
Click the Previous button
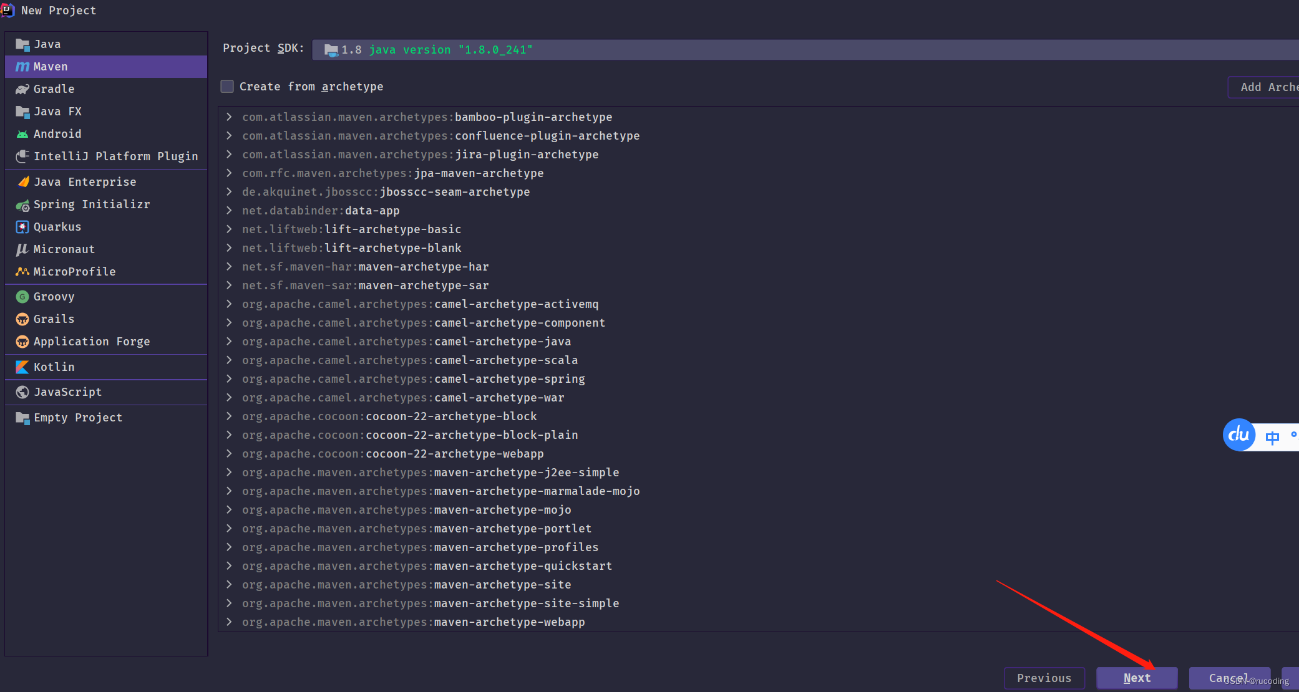coord(1044,678)
